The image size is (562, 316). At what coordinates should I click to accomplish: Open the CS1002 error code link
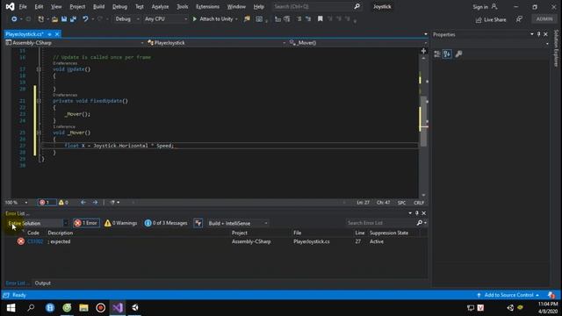point(35,241)
